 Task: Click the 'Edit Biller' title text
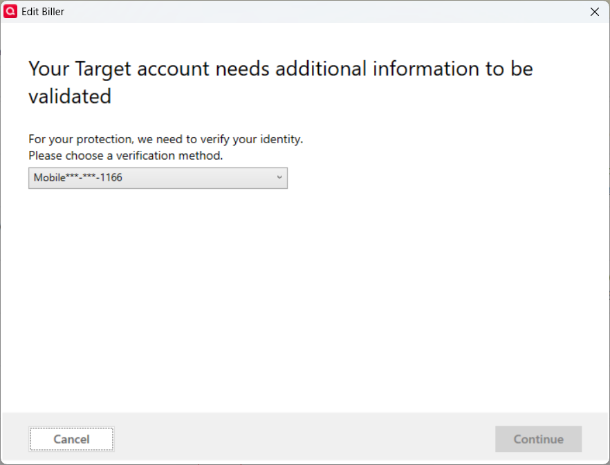(43, 12)
